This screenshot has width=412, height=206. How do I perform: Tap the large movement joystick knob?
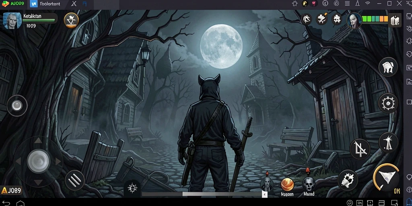[x=38, y=161]
